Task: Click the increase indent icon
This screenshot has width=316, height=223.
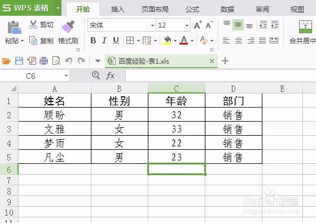Action: tap(274, 25)
